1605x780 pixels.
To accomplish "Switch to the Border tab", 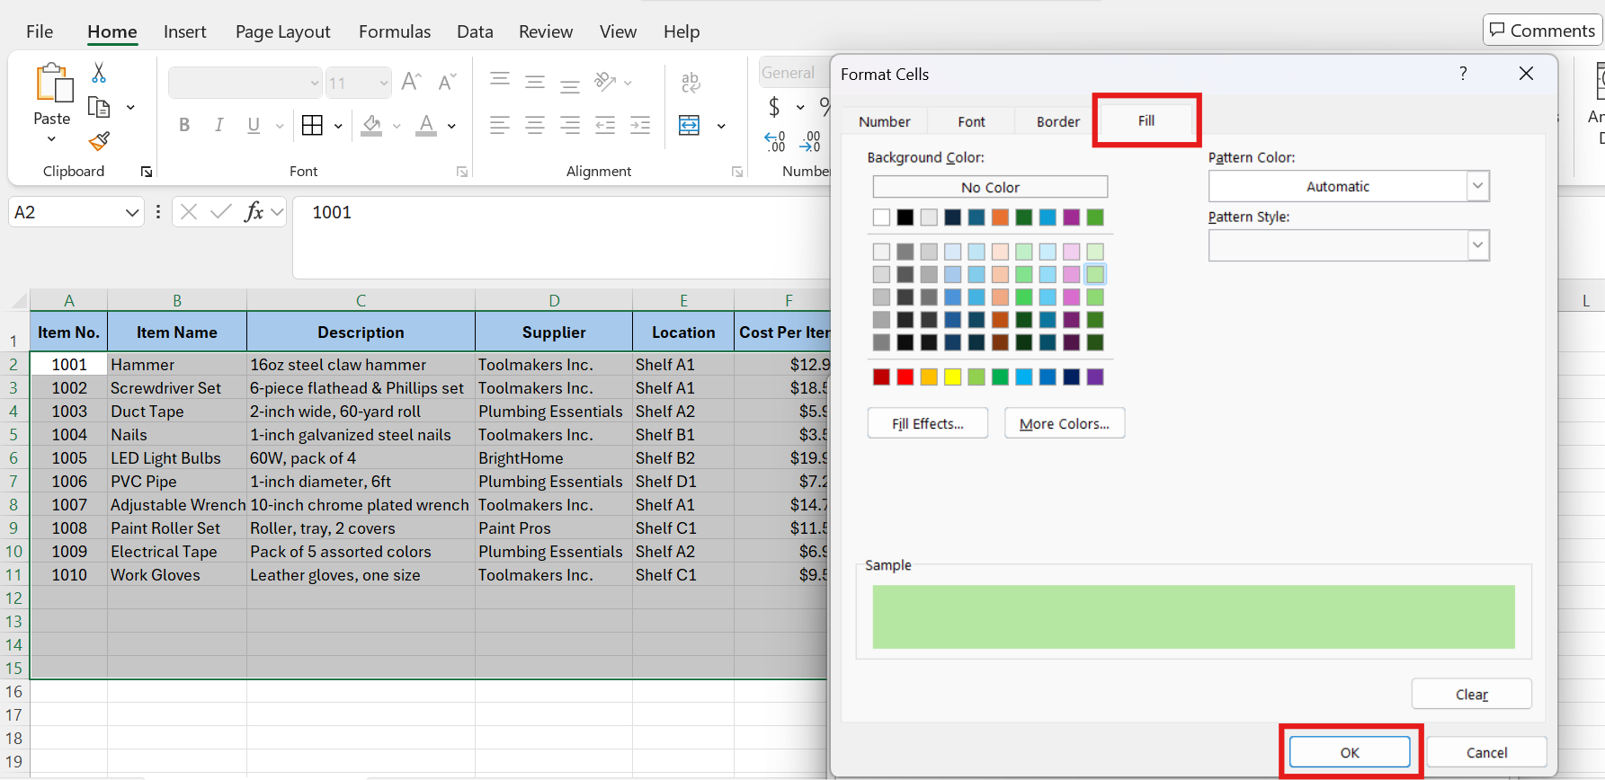I will coord(1057,121).
